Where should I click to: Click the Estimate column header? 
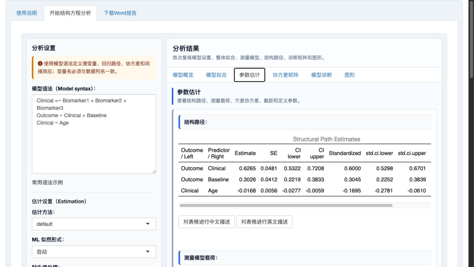pos(245,153)
